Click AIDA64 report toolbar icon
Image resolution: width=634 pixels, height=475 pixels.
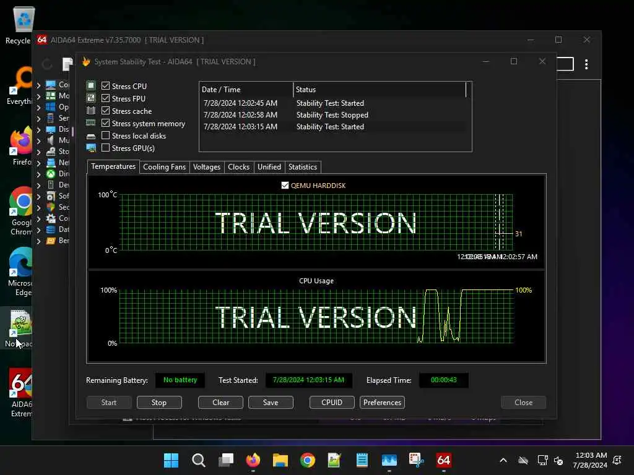(x=67, y=64)
